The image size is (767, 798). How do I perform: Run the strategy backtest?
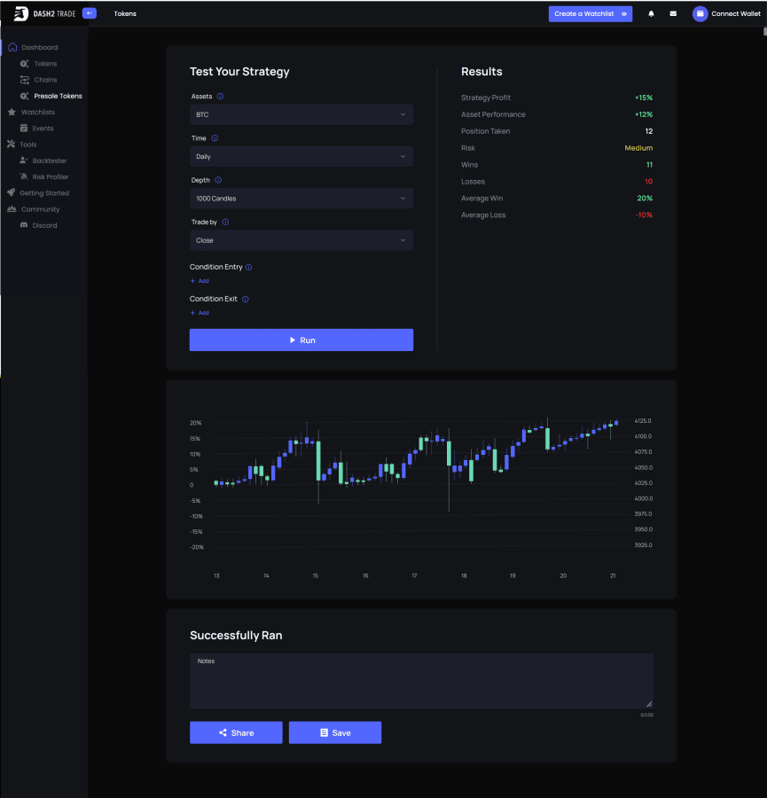tap(301, 340)
